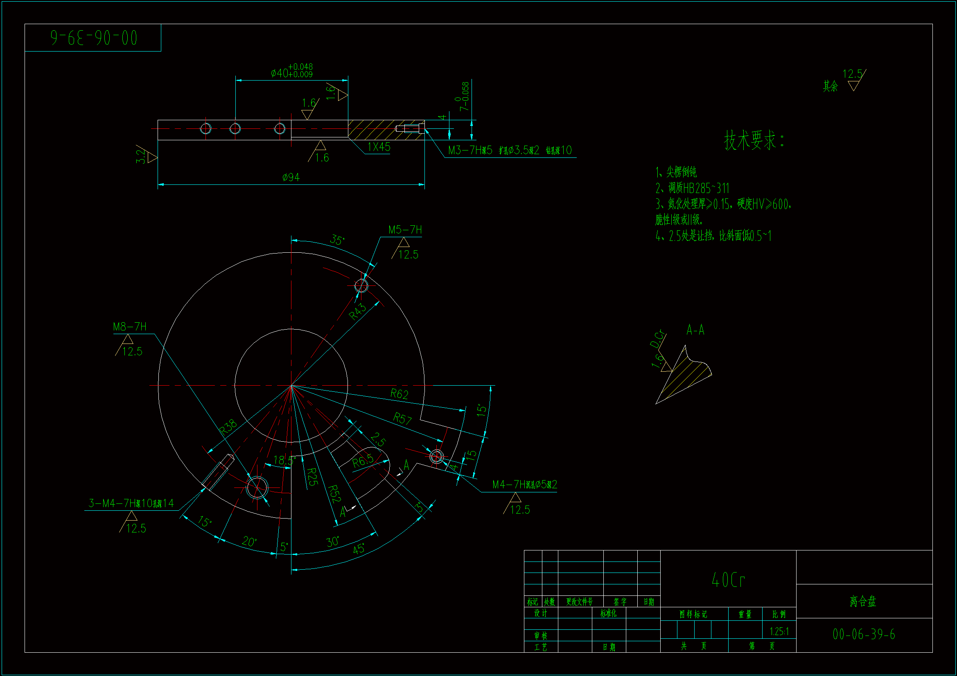Select the ø94 diameter dimension text
Image resolution: width=957 pixels, height=676 pixels.
[291, 177]
